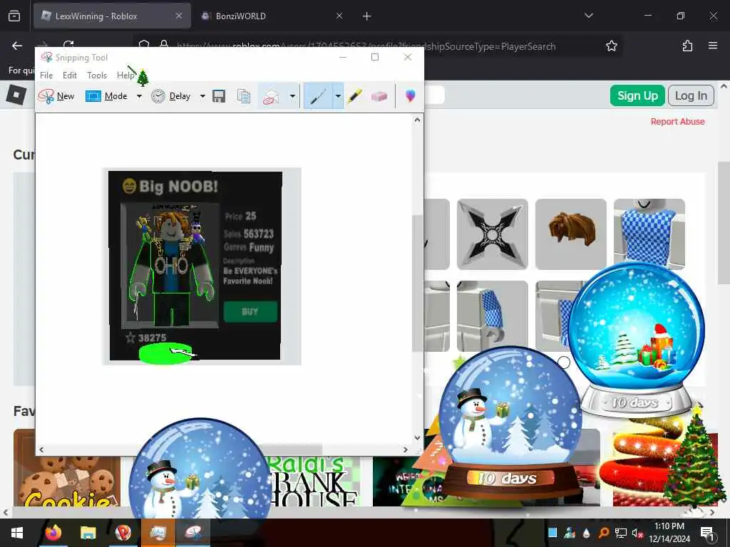This screenshot has width=730, height=547.
Task: Click the Roblox Sign Up button
Action: tap(637, 95)
